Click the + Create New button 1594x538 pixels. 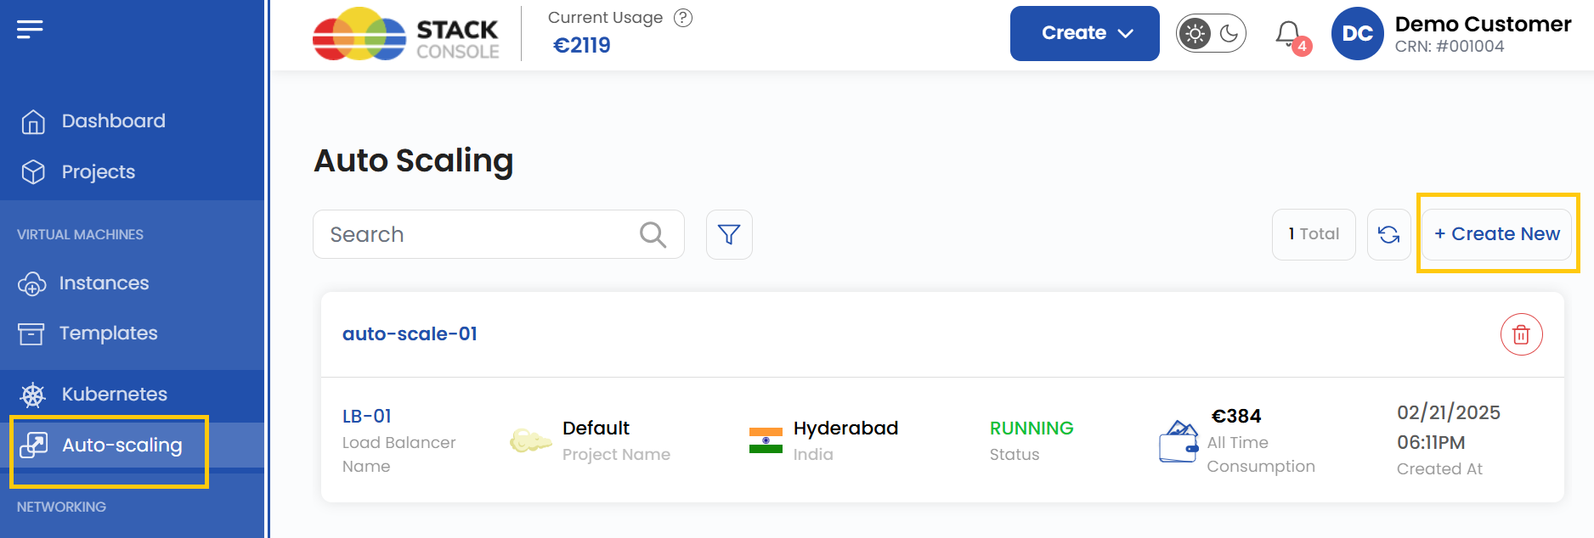(x=1496, y=234)
